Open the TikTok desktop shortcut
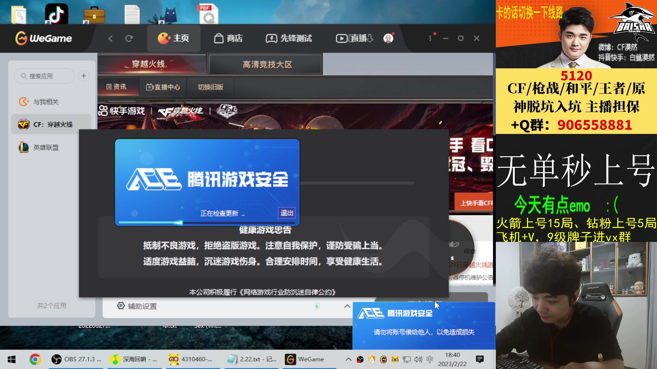Screen dimensions: 657x369 pyautogui.click(x=56, y=14)
